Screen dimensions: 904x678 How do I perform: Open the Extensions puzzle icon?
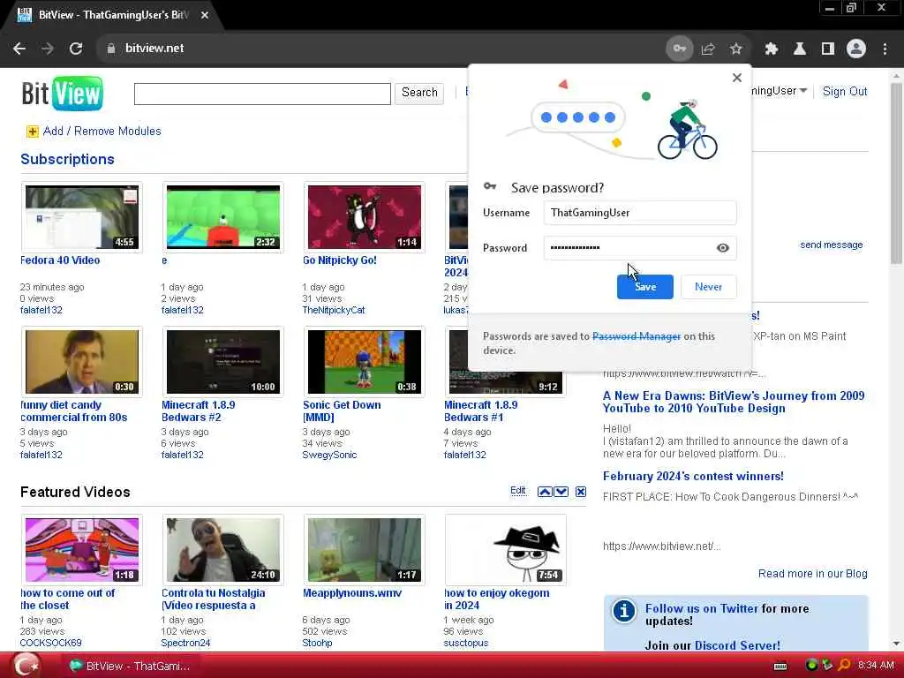point(772,49)
